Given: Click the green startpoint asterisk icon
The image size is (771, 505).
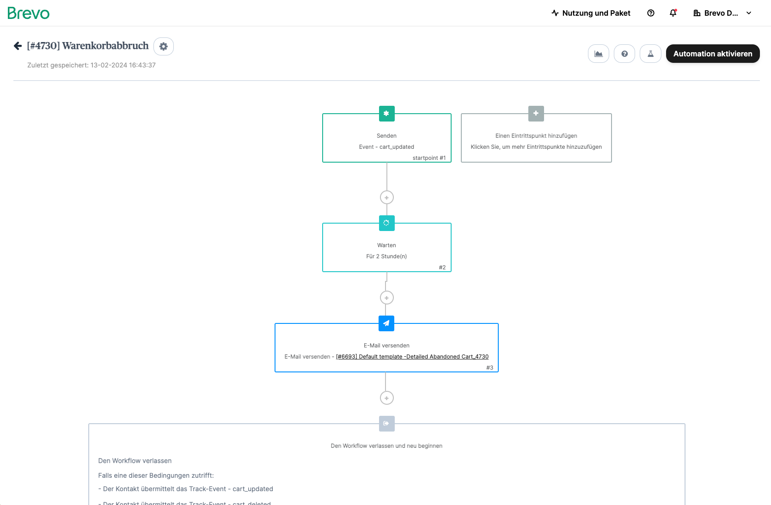Looking at the screenshot, I should point(387,114).
